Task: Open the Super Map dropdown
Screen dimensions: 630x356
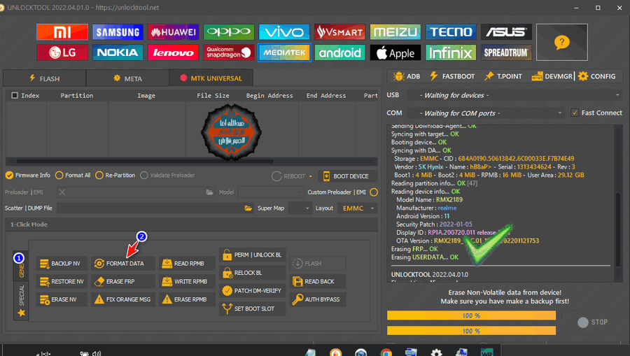Action: tap(300, 208)
